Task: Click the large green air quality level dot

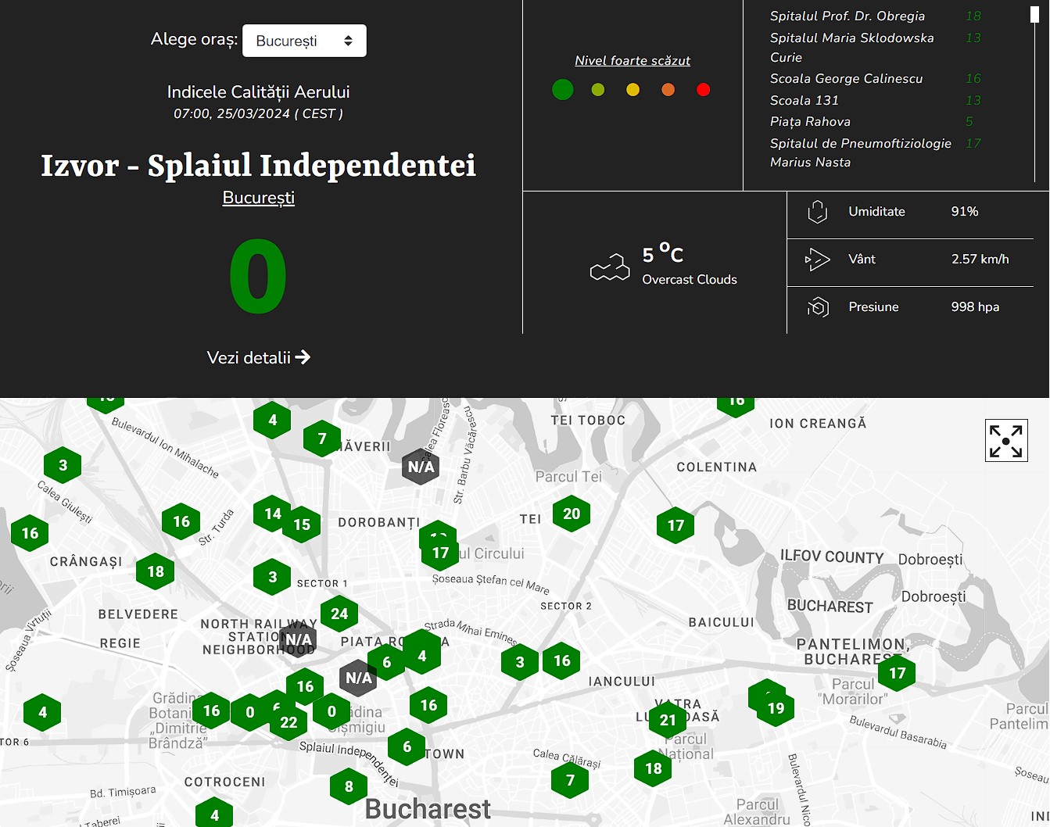Action: [x=563, y=90]
